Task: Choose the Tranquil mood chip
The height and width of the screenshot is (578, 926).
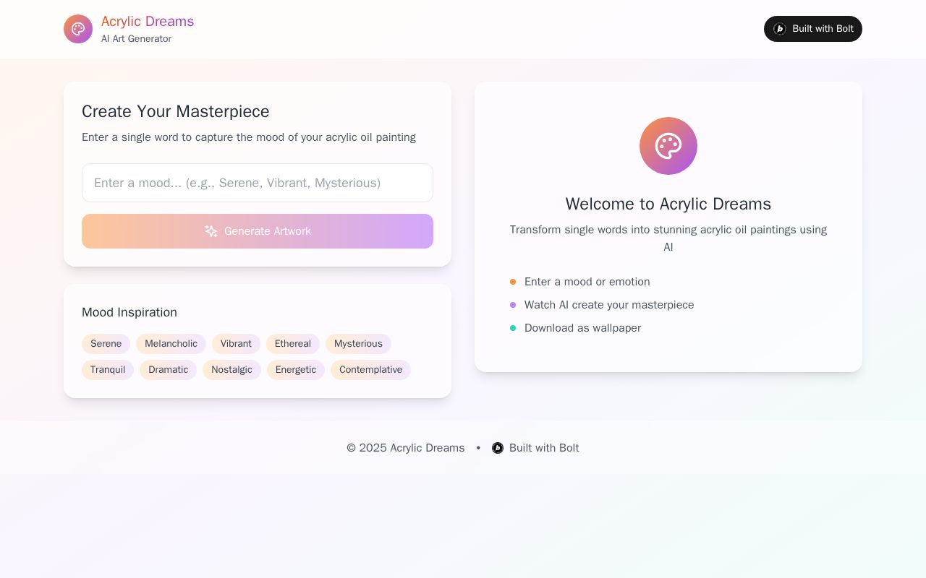Action: coord(108,370)
